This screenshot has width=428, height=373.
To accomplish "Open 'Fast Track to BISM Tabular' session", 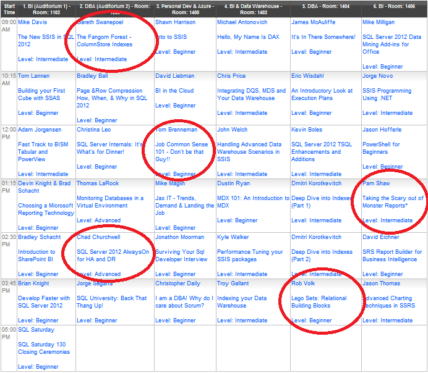I will point(43,152).
